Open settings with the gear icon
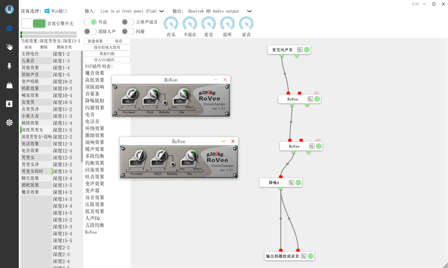The height and width of the screenshot is (268, 448). 9,123
